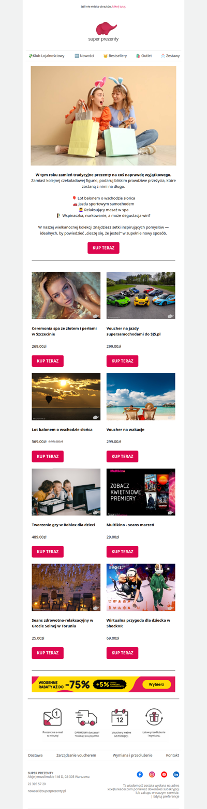Image resolution: width=207 pixels, height=809 pixels.
Task: Click the 12-month calendar voucher icon
Action: click(x=120, y=717)
